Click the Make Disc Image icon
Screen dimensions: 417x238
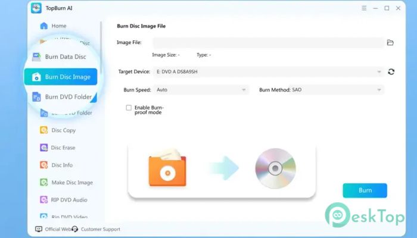[x=43, y=182]
